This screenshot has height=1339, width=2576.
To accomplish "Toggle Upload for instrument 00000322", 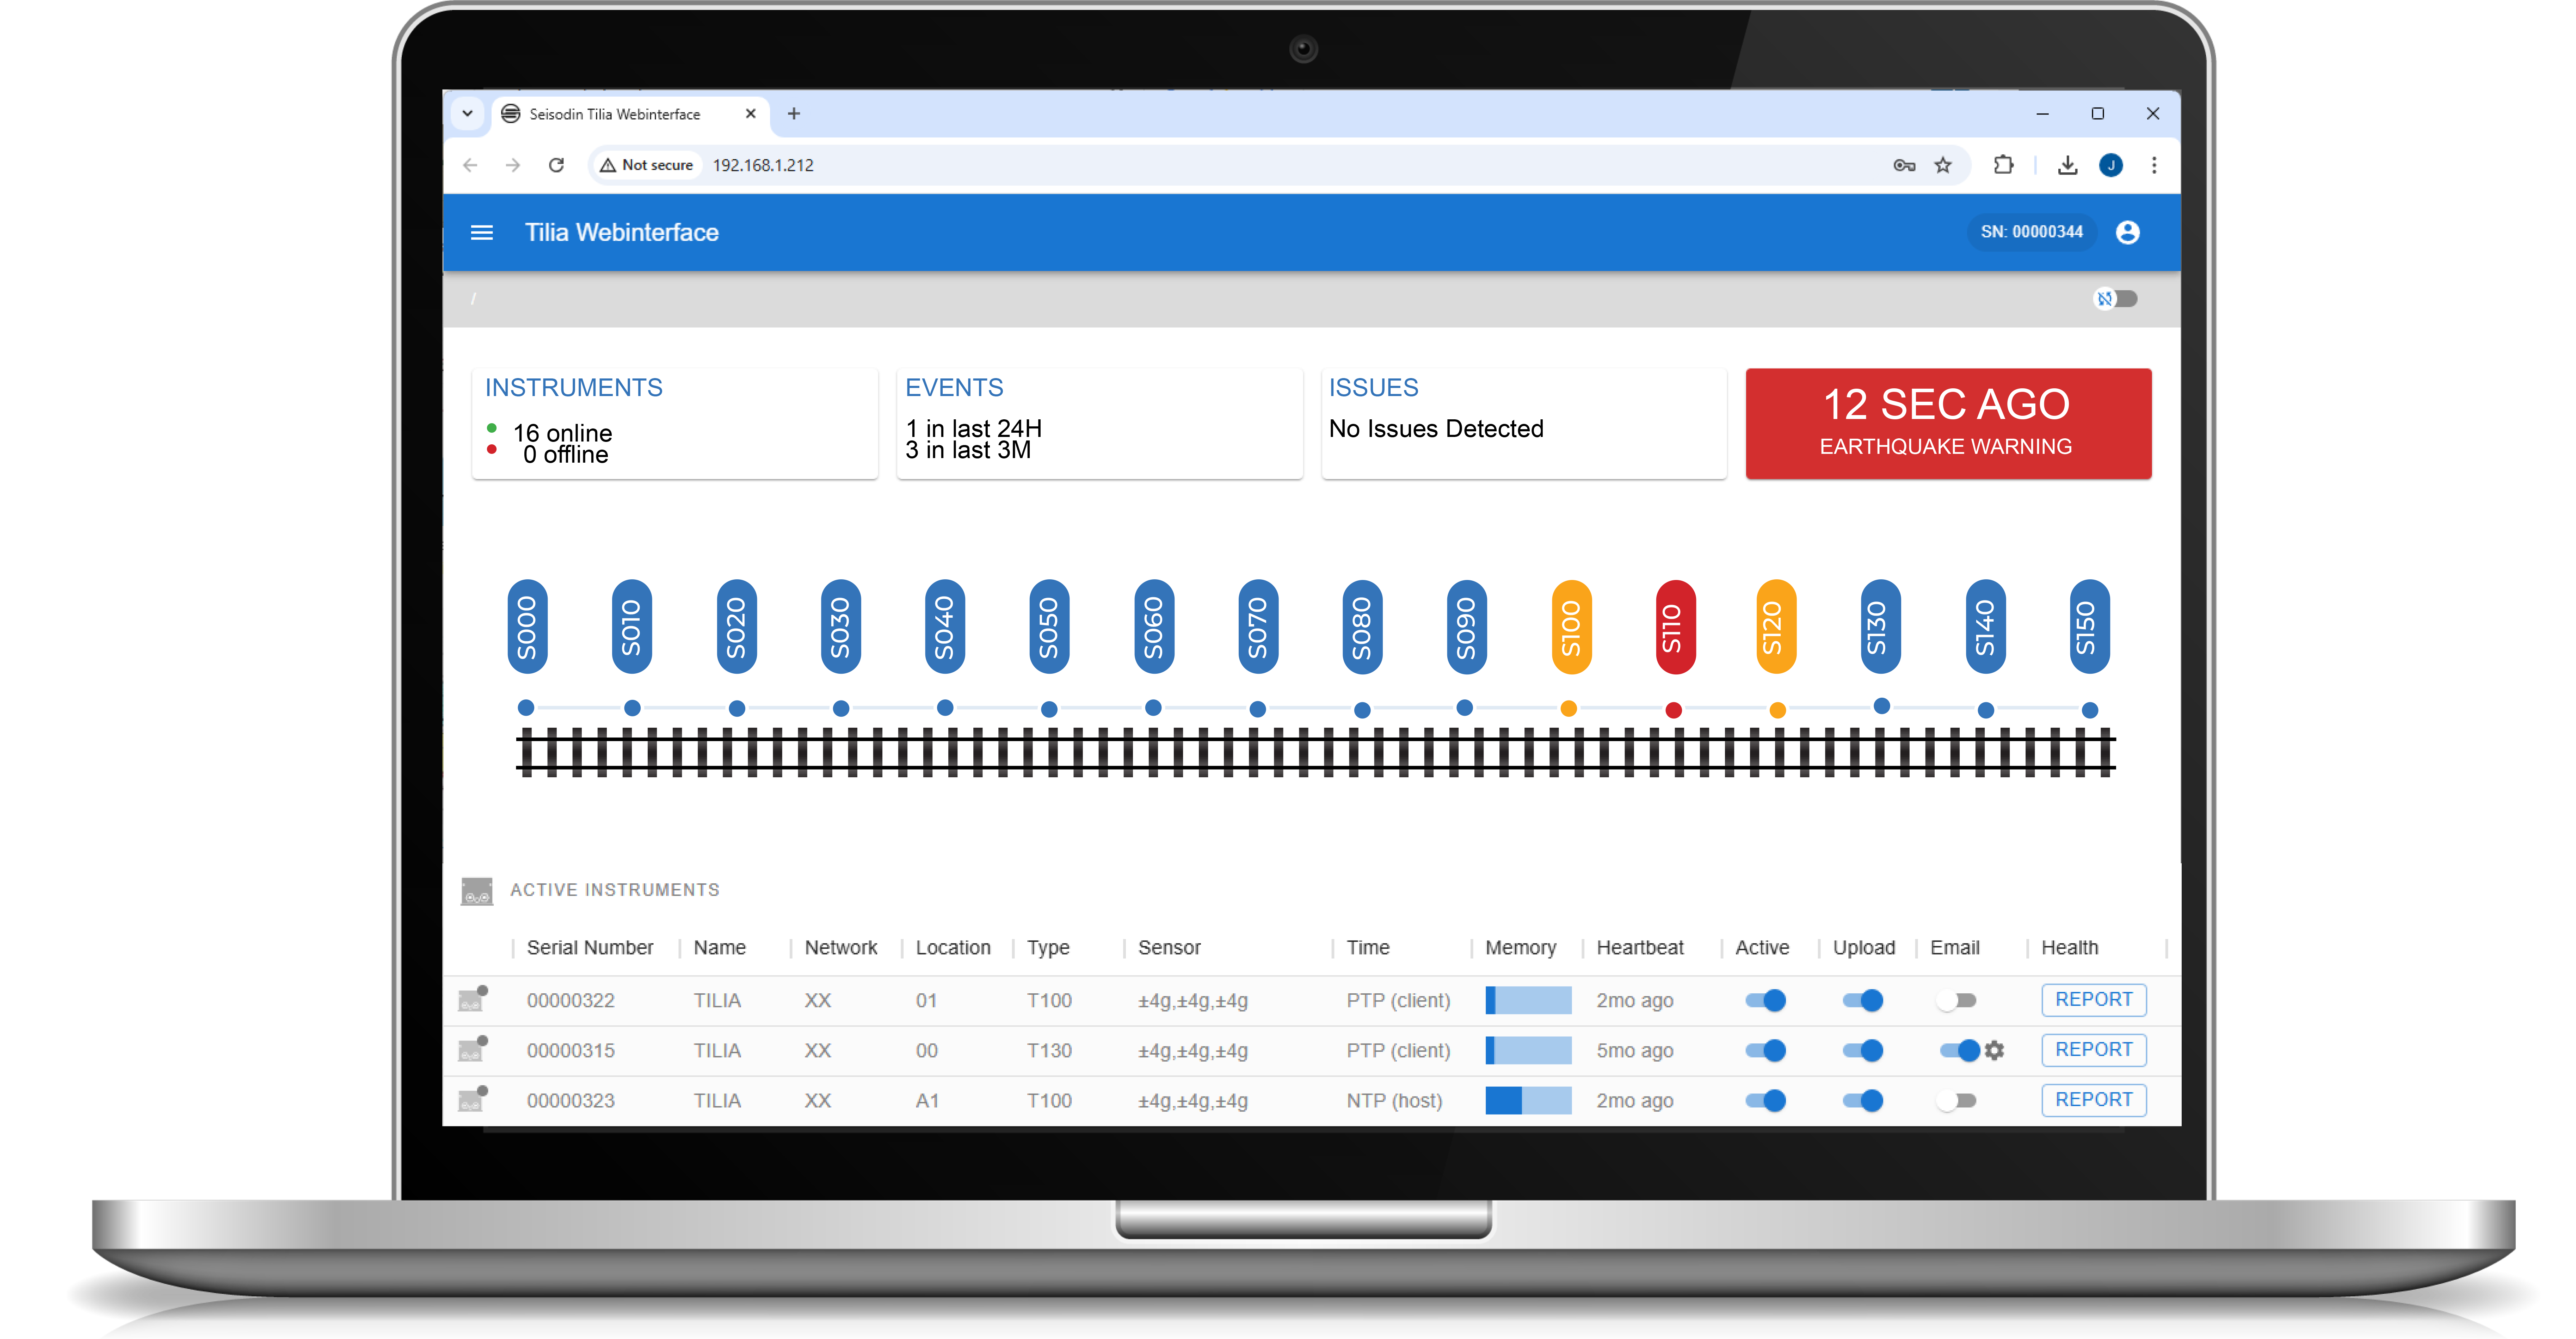I will click(x=1863, y=1000).
